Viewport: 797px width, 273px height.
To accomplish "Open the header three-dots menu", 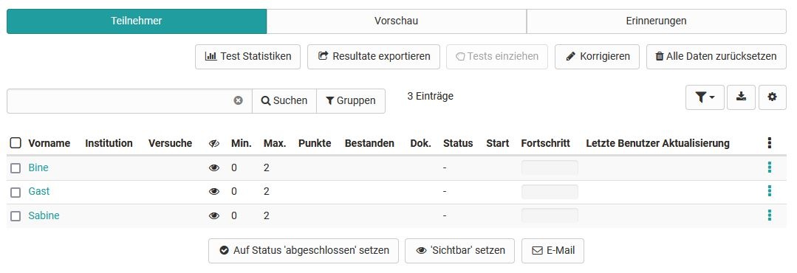I will pos(770,143).
